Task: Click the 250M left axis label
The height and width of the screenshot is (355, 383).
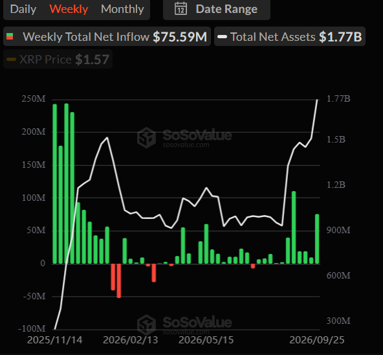Action: tap(34, 99)
